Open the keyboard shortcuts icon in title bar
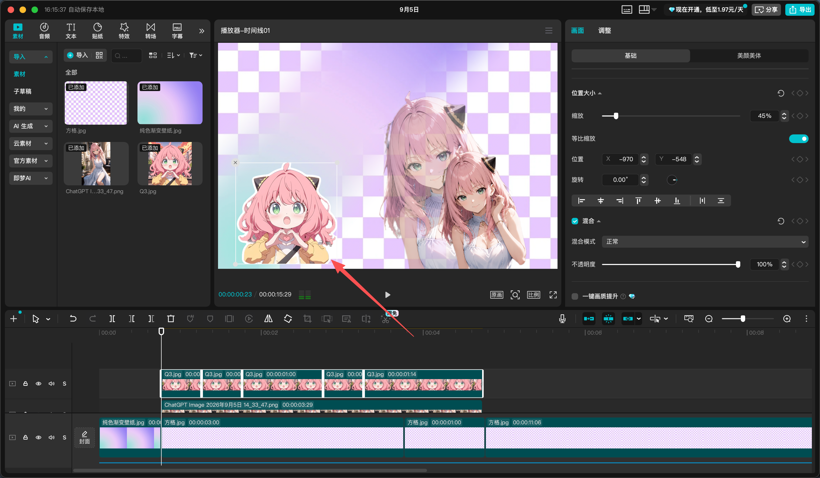Screen dimensions: 820x478 pos(627,9)
